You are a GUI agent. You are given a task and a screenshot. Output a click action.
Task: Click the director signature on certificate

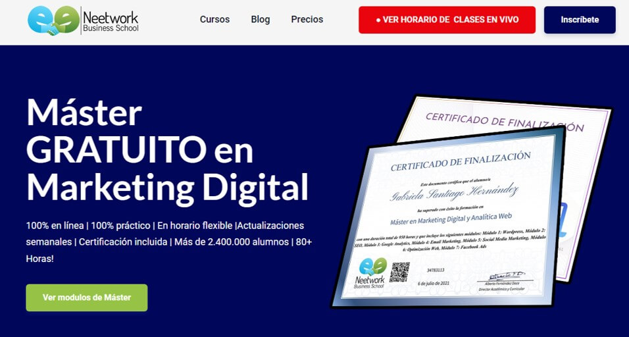(x=506, y=276)
